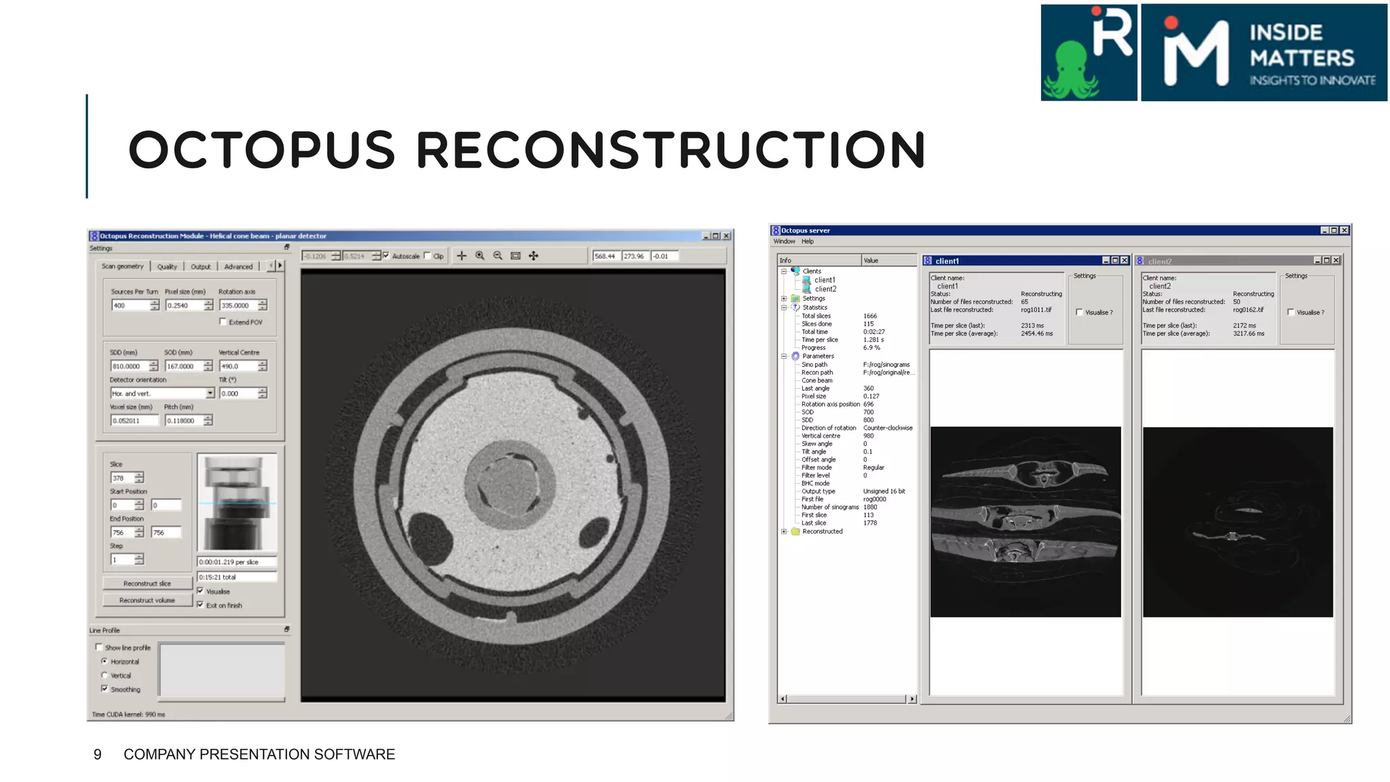The height and width of the screenshot is (782, 1390).
Task: Enable Visualise ? checkbox in client1 window
Action: 1079,312
